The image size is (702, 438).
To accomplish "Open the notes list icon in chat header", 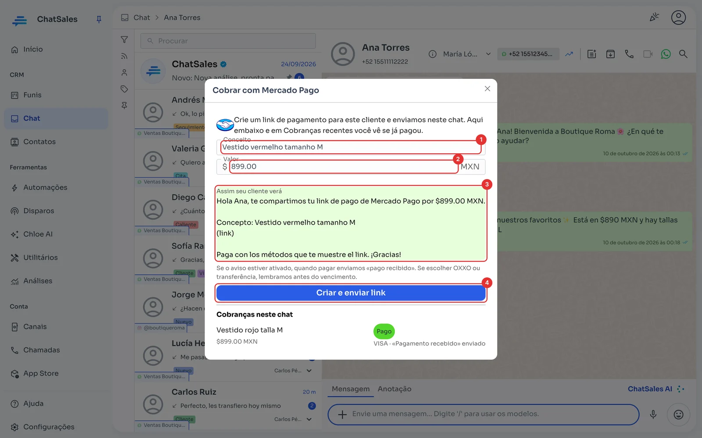I will [x=592, y=54].
